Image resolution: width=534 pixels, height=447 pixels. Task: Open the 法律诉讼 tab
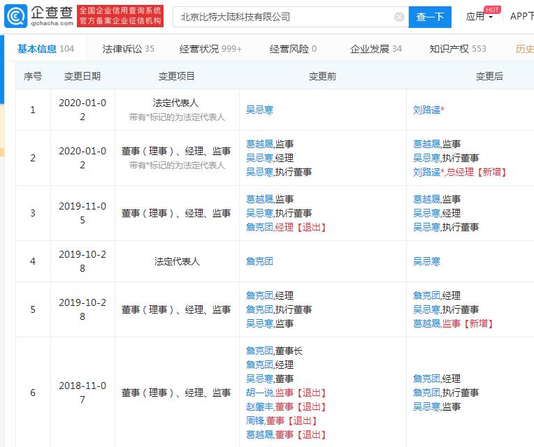[128, 49]
